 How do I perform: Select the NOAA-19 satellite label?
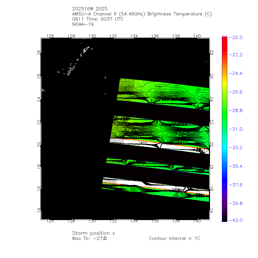tap(83, 24)
